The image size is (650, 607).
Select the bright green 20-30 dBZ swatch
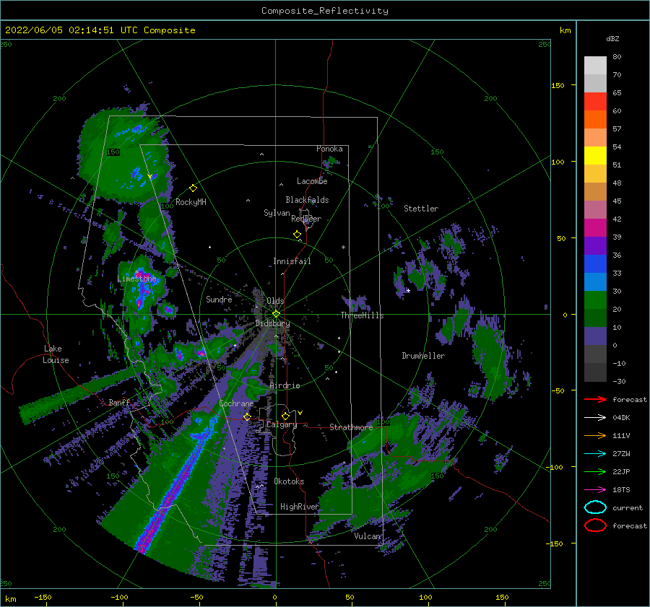tap(595, 300)
